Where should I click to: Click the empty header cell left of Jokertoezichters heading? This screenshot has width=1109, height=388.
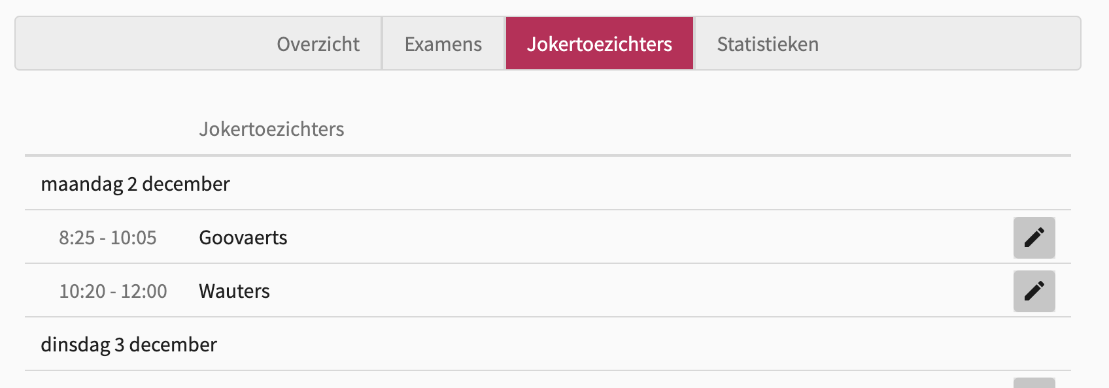pyautogui.click(x=105, y=129)
